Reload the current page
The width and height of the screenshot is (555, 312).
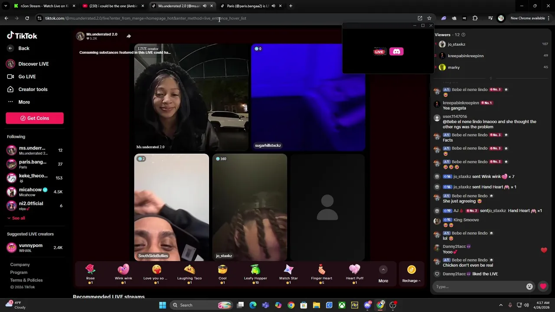[x=27, y=18]
